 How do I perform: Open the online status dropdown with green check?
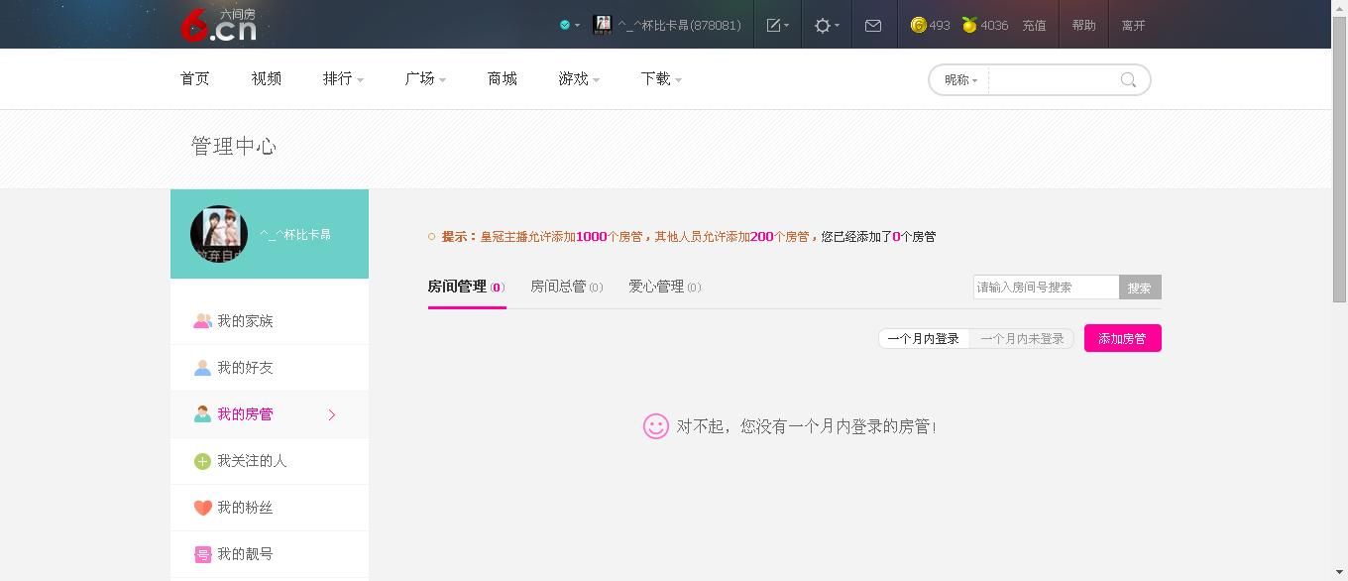click(x=570, y=25)
